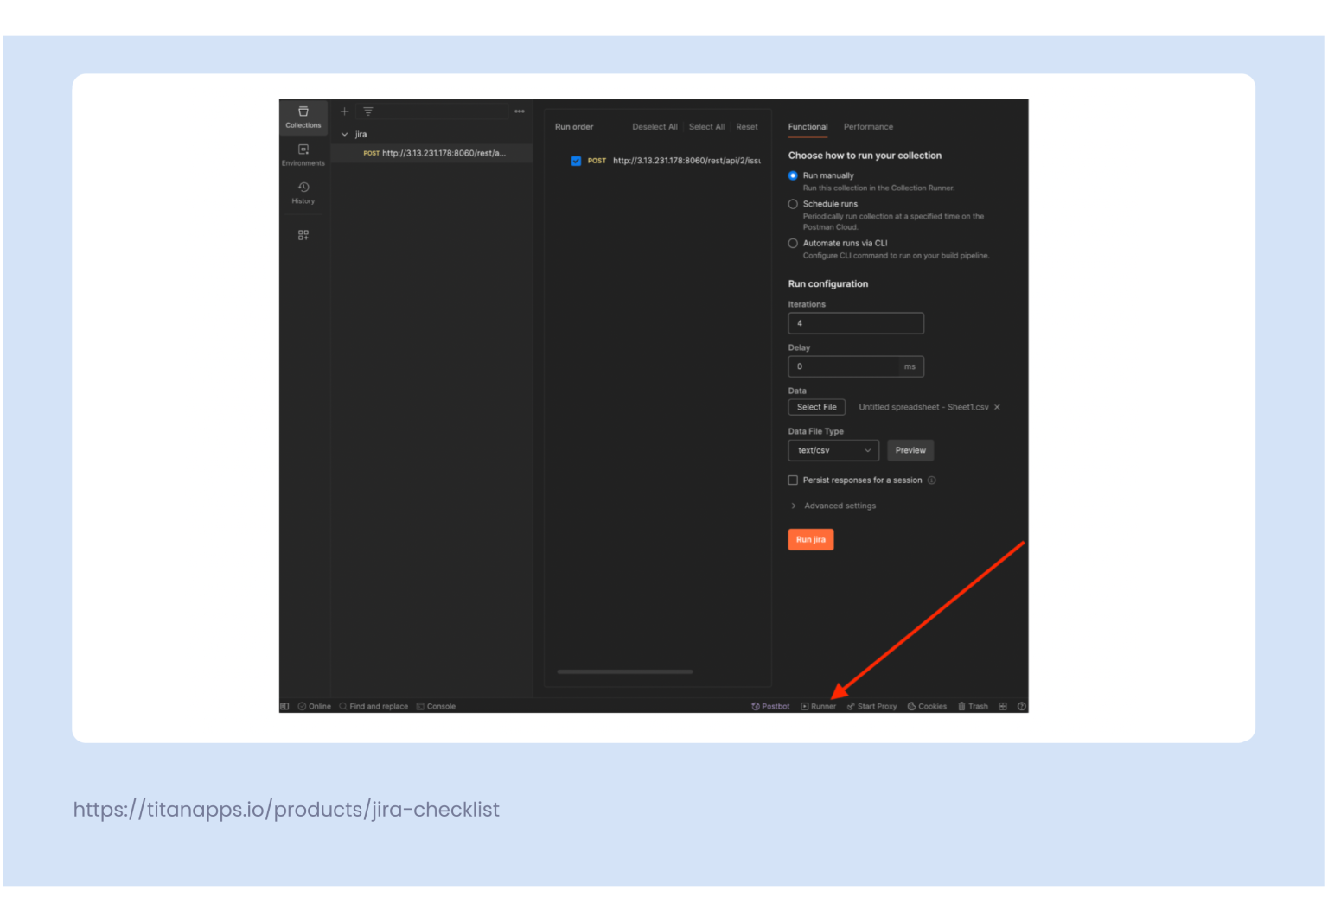This screenshot has height=922, width=1328.
Task: Open the text/csv Data File Type dropdown
Action: click(833, 450)
